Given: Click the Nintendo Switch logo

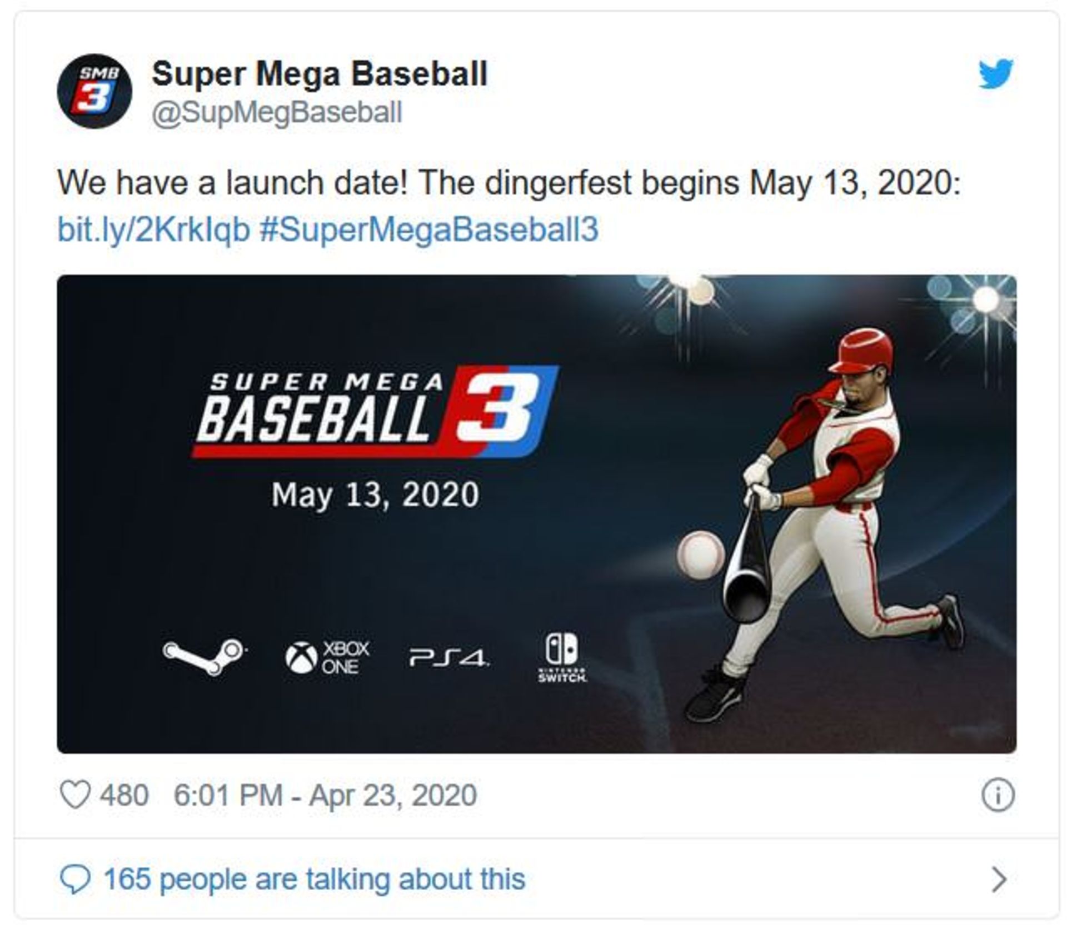Looking at the screenshot, I should [x=562, y=657].
